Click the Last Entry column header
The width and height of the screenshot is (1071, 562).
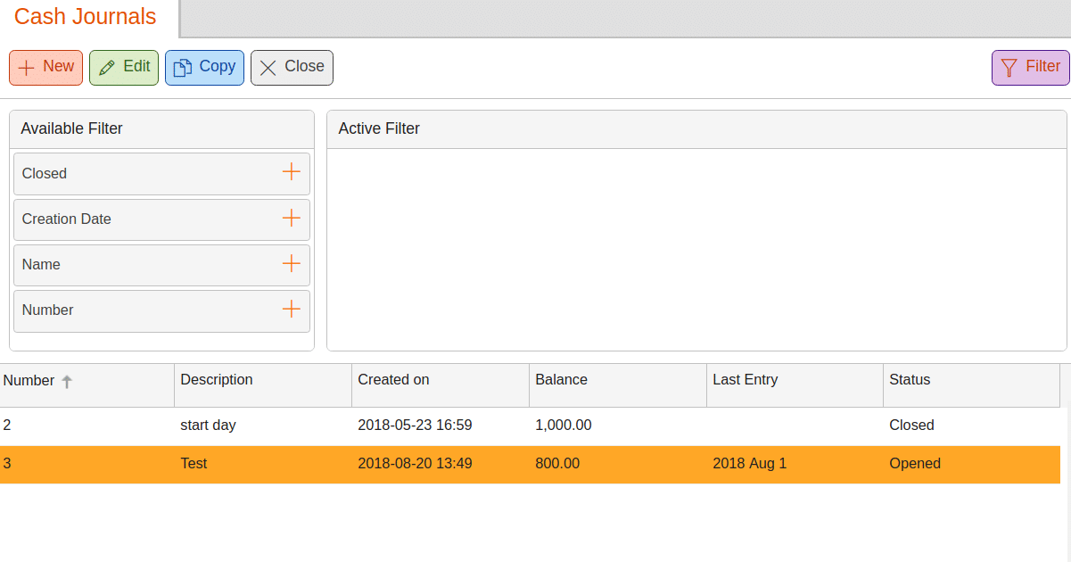coord(745,380)
